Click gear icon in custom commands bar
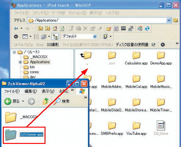181x147 pixels. [x=162, y=44]
